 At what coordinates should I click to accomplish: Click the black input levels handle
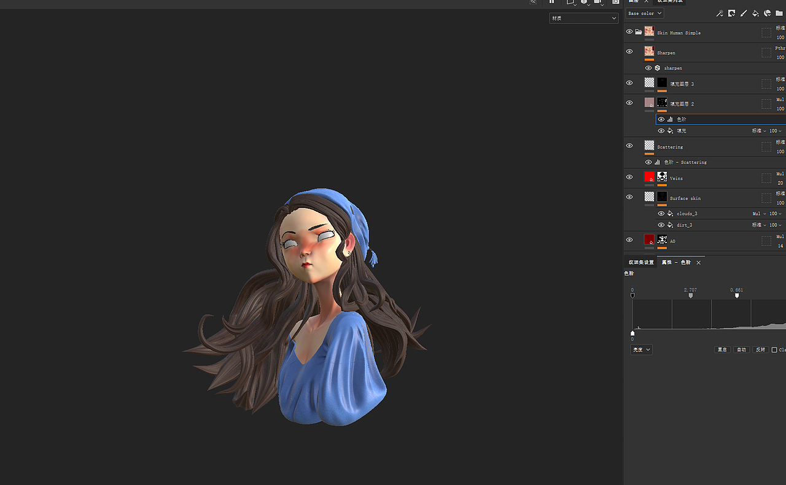pos(632,295)
